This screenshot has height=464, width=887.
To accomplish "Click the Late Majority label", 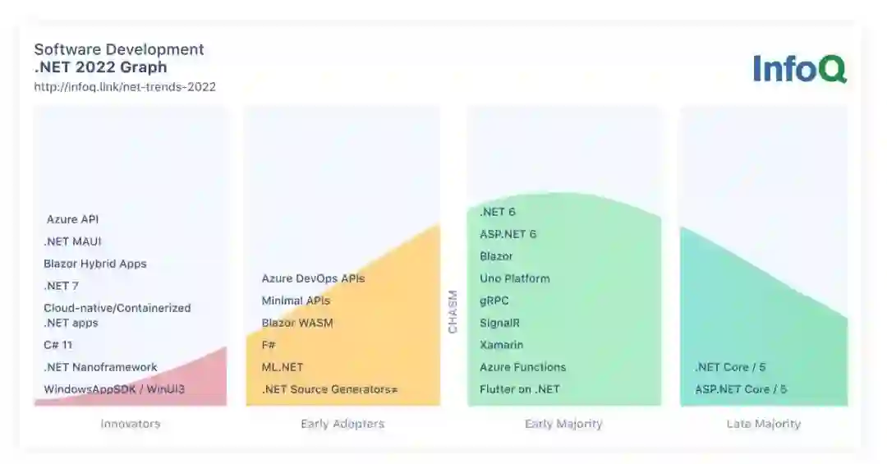I will tap(763, 425).
